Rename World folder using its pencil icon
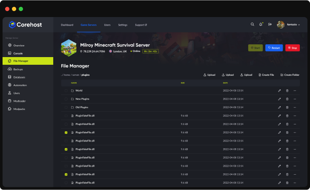 tap(279, 91)
